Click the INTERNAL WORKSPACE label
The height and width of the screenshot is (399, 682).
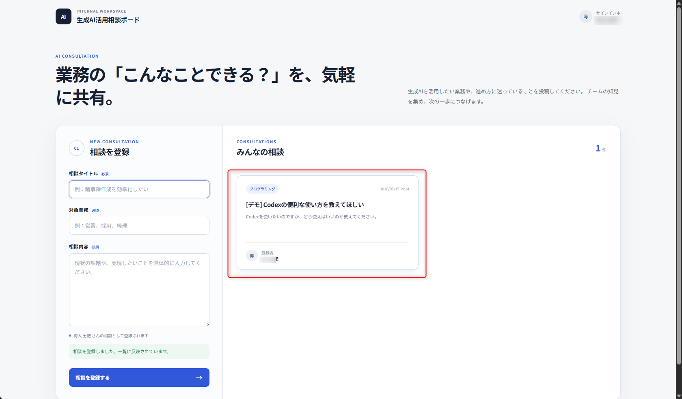101,11
